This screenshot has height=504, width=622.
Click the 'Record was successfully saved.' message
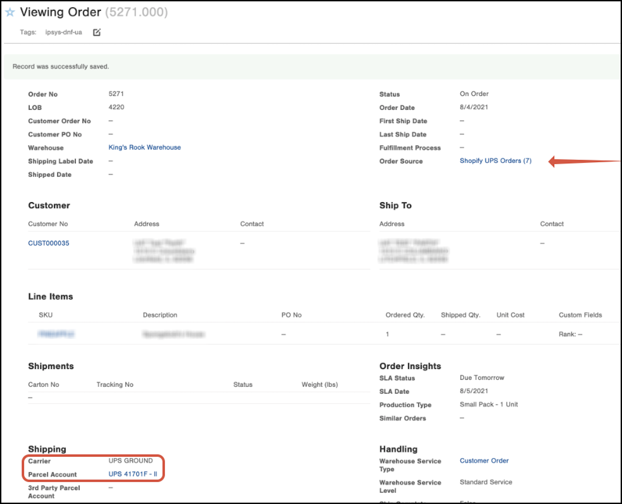[x=61, y=66]
